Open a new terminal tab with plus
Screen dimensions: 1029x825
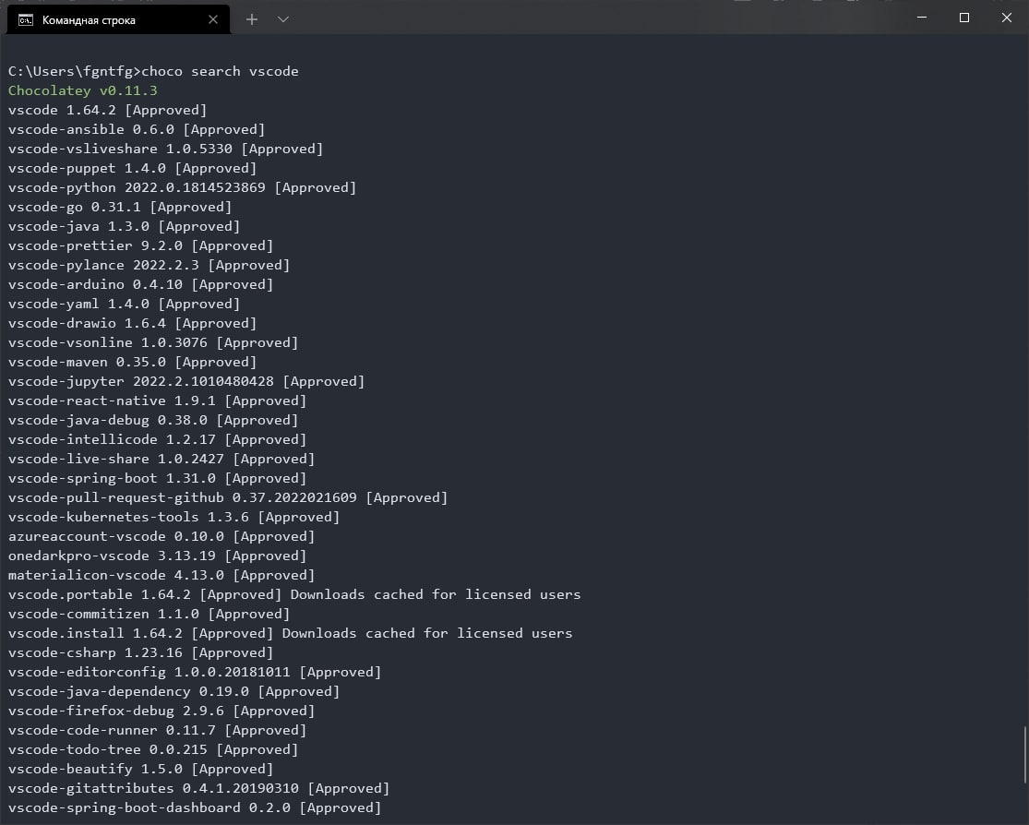coord(251,19)
